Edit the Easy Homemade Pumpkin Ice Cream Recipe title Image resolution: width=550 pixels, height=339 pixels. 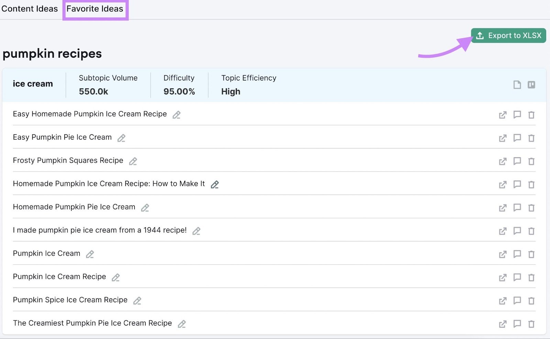176,115
